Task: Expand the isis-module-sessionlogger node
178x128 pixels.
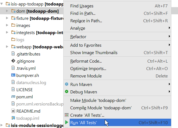Action: [x=2, y=126]
